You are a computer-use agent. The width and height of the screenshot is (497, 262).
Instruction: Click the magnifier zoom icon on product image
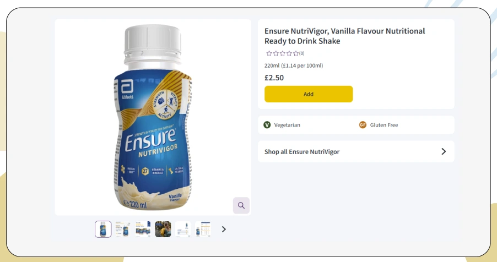[x=241, y=205]
